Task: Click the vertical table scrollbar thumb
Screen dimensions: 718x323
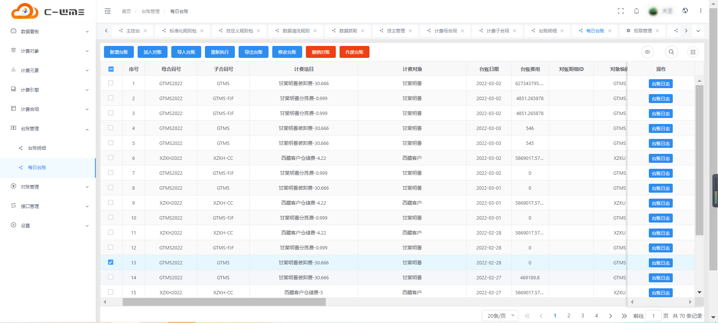Action: pos(699,160)
